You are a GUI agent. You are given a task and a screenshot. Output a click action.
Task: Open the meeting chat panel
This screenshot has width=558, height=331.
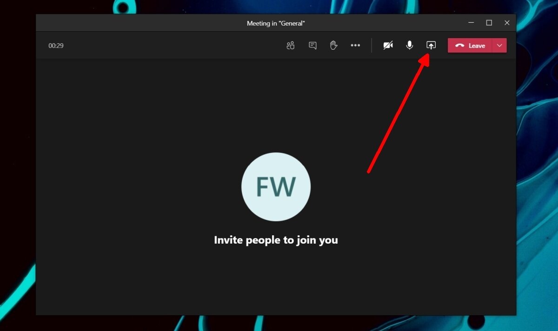[312, 45]
